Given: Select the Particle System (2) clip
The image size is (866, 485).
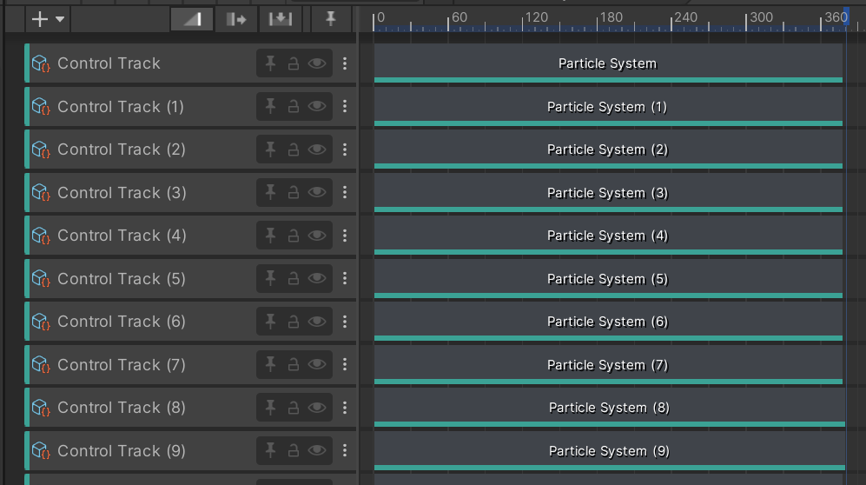Looking at the screenshot, I should (608, 149).
